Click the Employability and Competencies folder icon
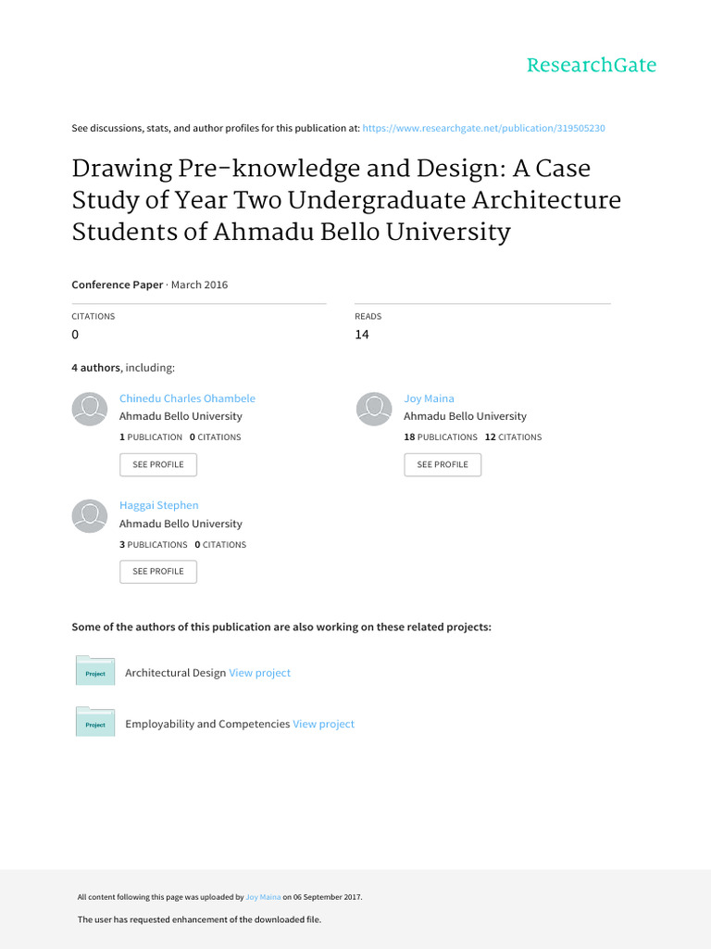This screenshot has width=711, height=949. [95, 721]
